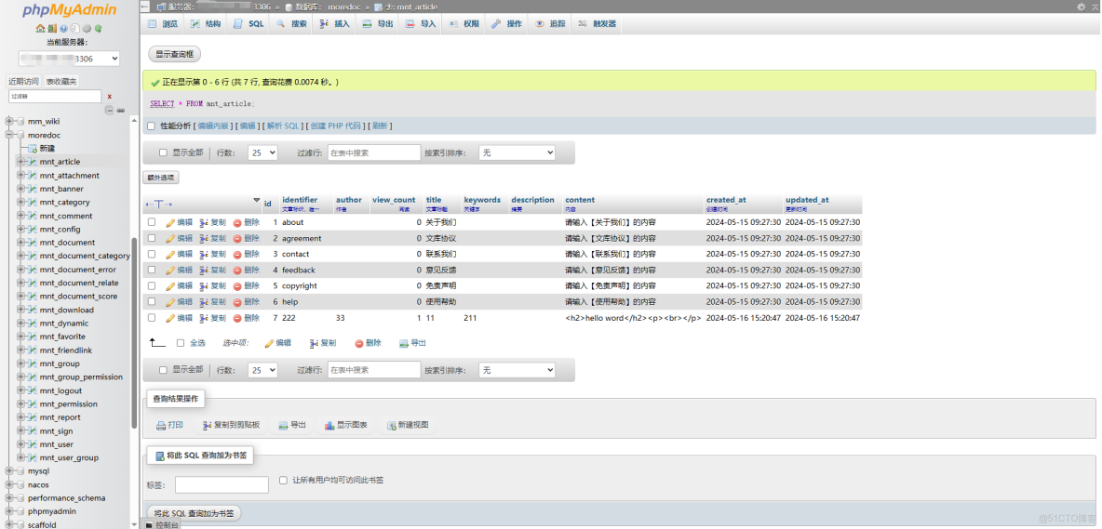The image size is (1102, 529).
Task: Click copy icon for row help
Action: pyautogui.click(x=204, y=301)
